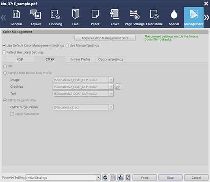
Task: Open the Fold settings icon
Action: [x=76, y=14]
